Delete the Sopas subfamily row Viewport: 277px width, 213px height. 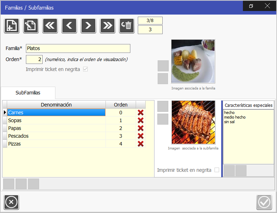141,120
